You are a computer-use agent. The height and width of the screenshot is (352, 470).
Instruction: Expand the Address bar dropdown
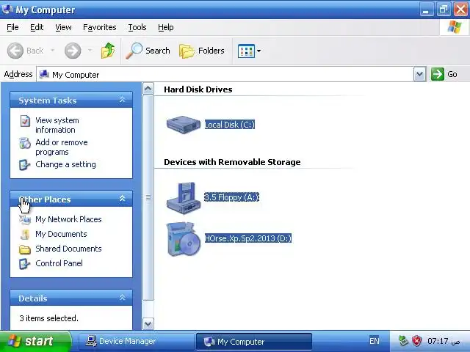click(419, 74)
